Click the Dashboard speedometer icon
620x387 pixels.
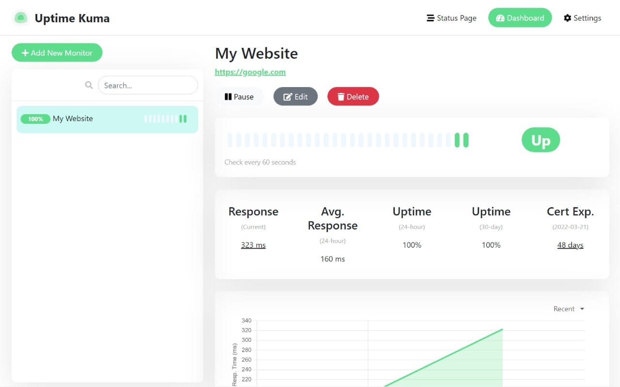500,18
